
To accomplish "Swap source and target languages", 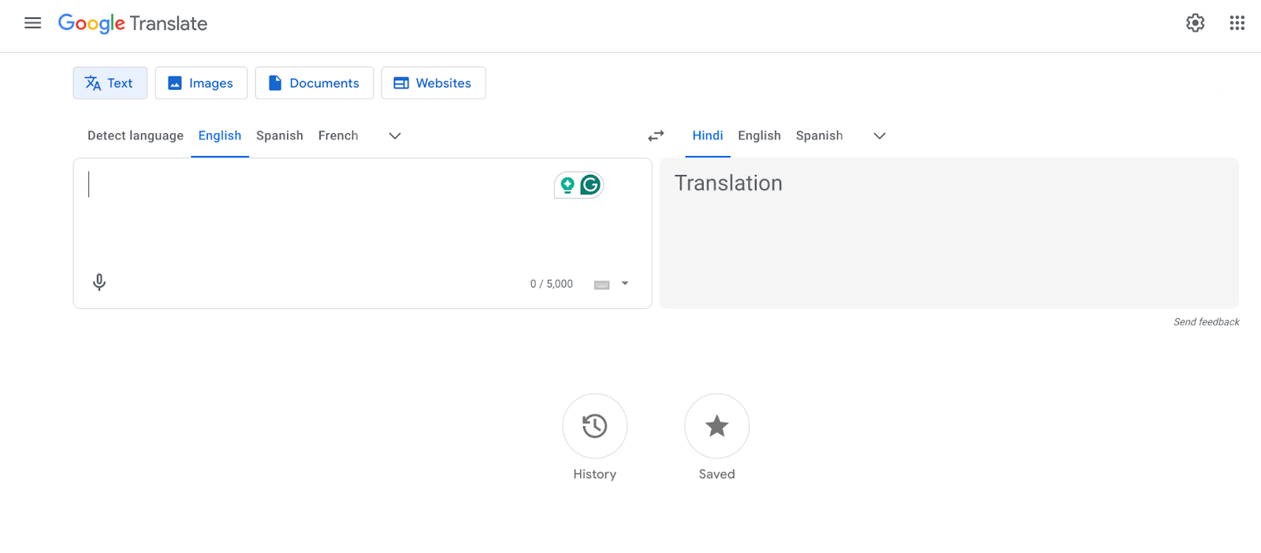I will 656,135.
